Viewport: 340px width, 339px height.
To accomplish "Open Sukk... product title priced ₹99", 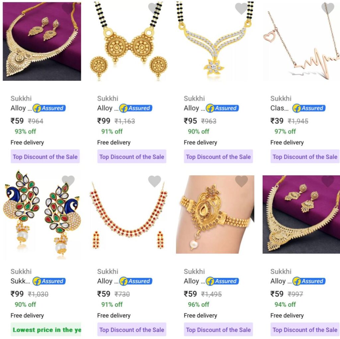I will (x=20, y=281).
